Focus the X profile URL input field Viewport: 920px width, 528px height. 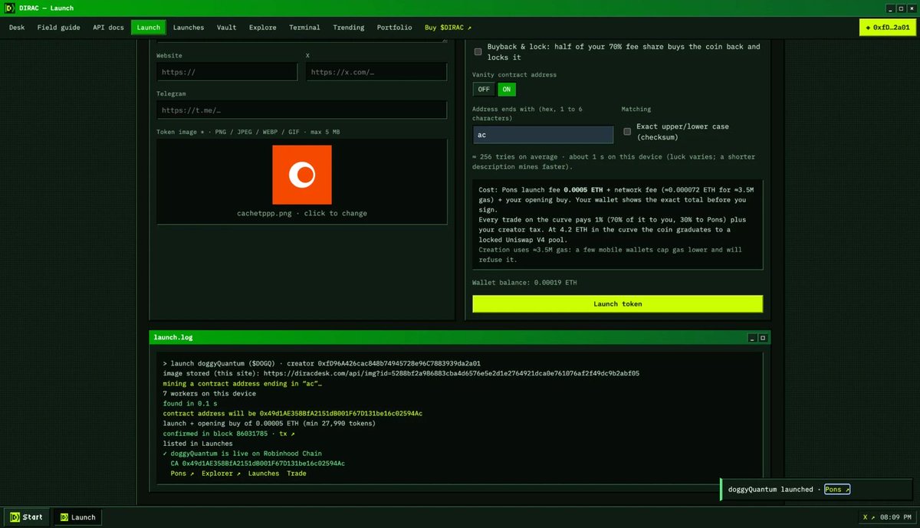tap(376, 72)
